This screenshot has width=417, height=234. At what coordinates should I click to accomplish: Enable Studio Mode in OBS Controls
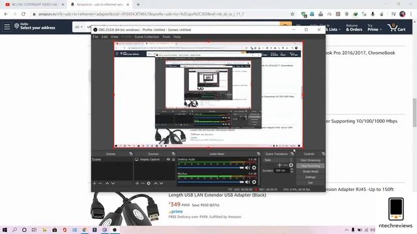310,172
